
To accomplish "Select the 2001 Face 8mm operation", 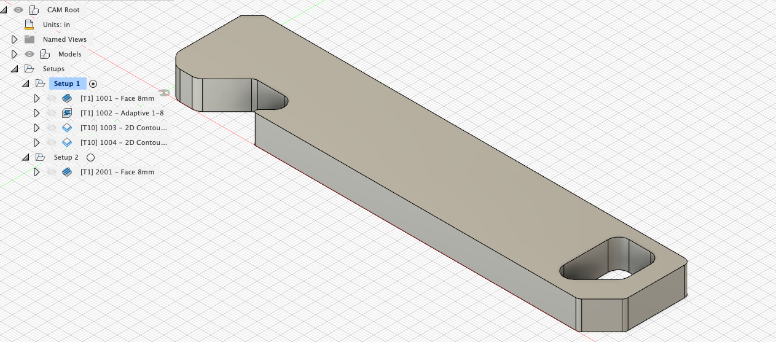I will [117, 172].
